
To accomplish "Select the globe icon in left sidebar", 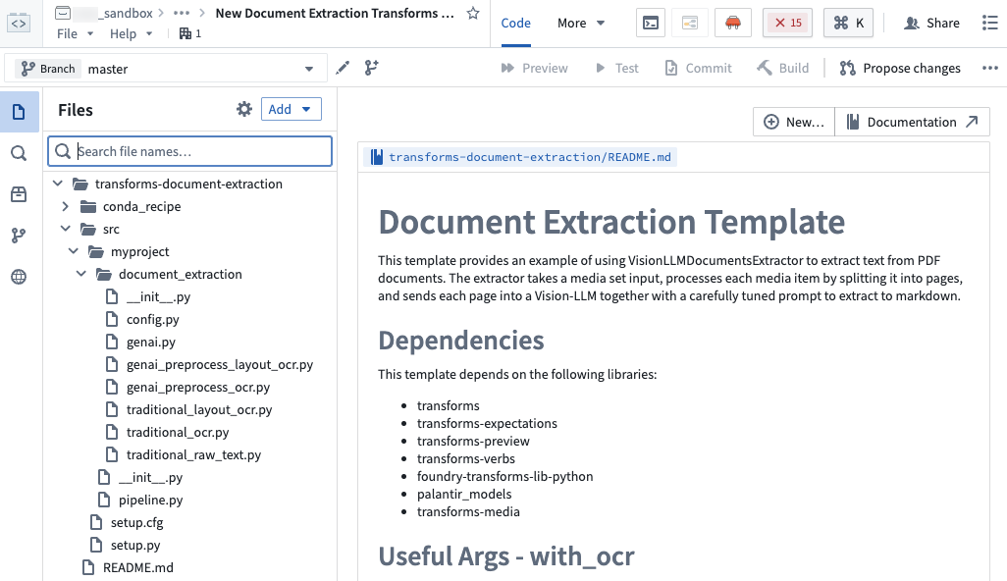I will click(19, 277).
